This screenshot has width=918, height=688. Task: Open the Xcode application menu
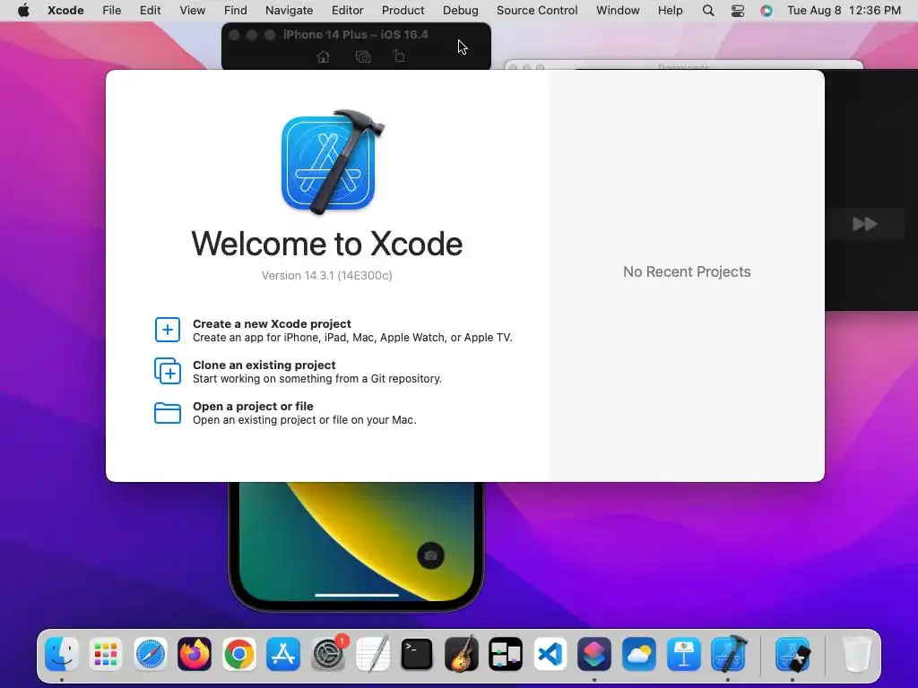pyautogui.click(x=65, y=10)
